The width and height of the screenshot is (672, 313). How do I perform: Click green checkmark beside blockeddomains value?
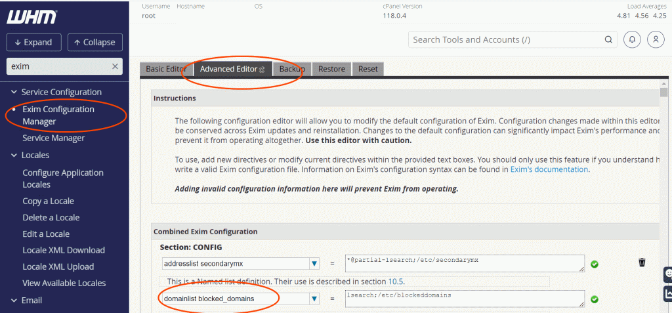tap(595, 299)
